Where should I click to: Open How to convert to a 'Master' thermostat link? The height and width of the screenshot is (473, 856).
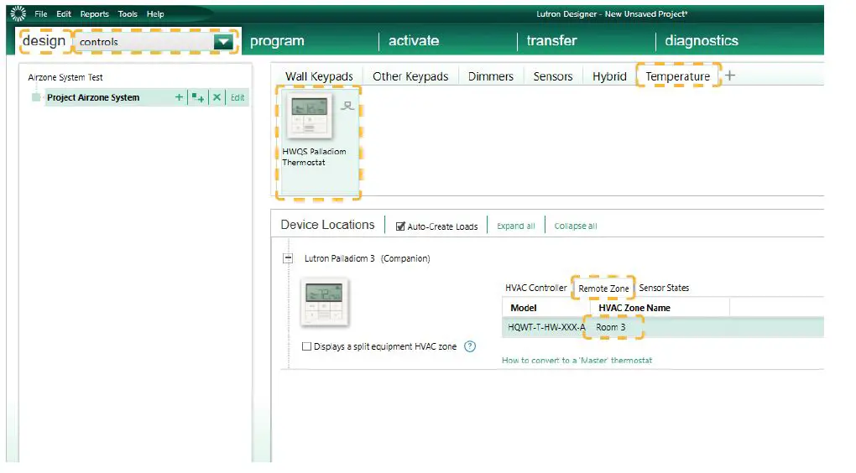click(577, 360)
